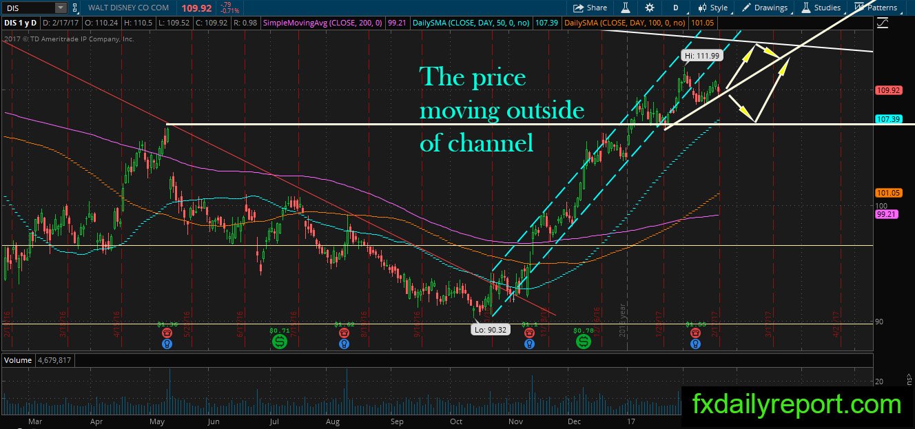Click the November conference call bulb icon
The image size is (915, 429).
click(x=529, y=343)
